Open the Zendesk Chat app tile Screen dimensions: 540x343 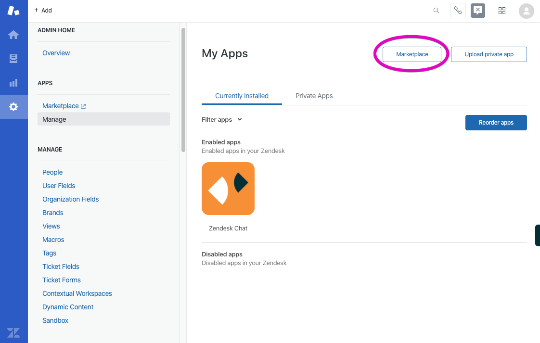tap(228, 189)
